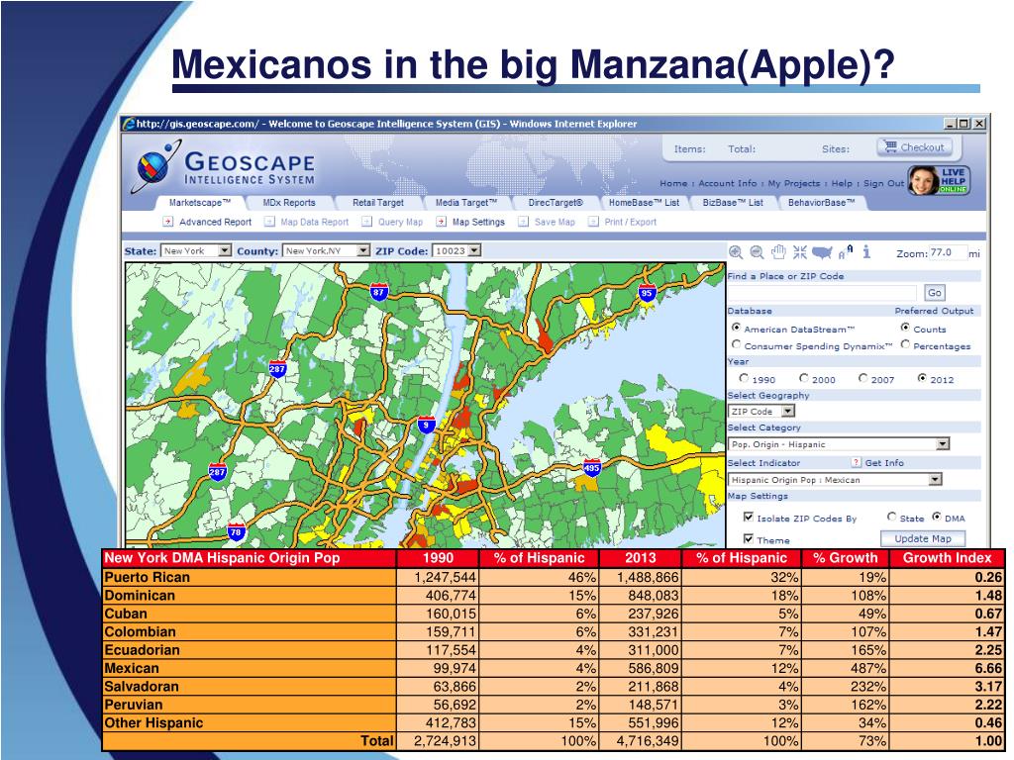Open the State dropdown showing New York
This screenshot has width=1014, height=760.
[x=196, y=250]
